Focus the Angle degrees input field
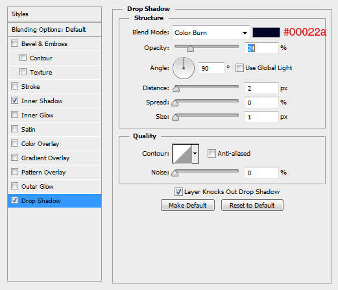The image size is (338, 290). point(211,68)
